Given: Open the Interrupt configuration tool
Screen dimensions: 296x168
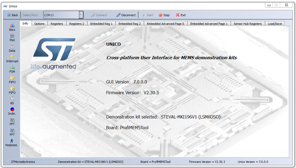Looking at the screenshot, I should pyautogui.click(x=12, y=59).
